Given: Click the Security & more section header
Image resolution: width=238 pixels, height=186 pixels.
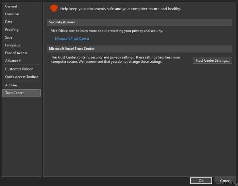Looking at the screenshot, I should [x=62, y=22].
